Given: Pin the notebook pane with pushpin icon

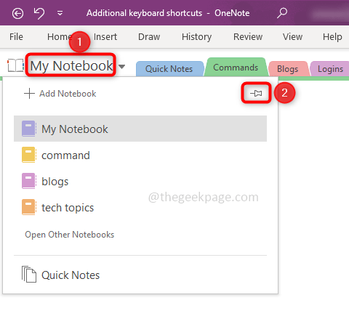Looking at the screenshot, I should click(256, 93).
